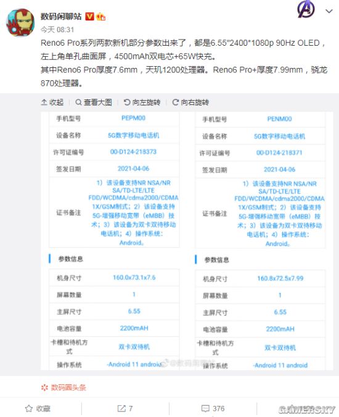339x417 pixels.
Task: Open the Iron Man profile avatar
Action: click(x=20, y=22)
